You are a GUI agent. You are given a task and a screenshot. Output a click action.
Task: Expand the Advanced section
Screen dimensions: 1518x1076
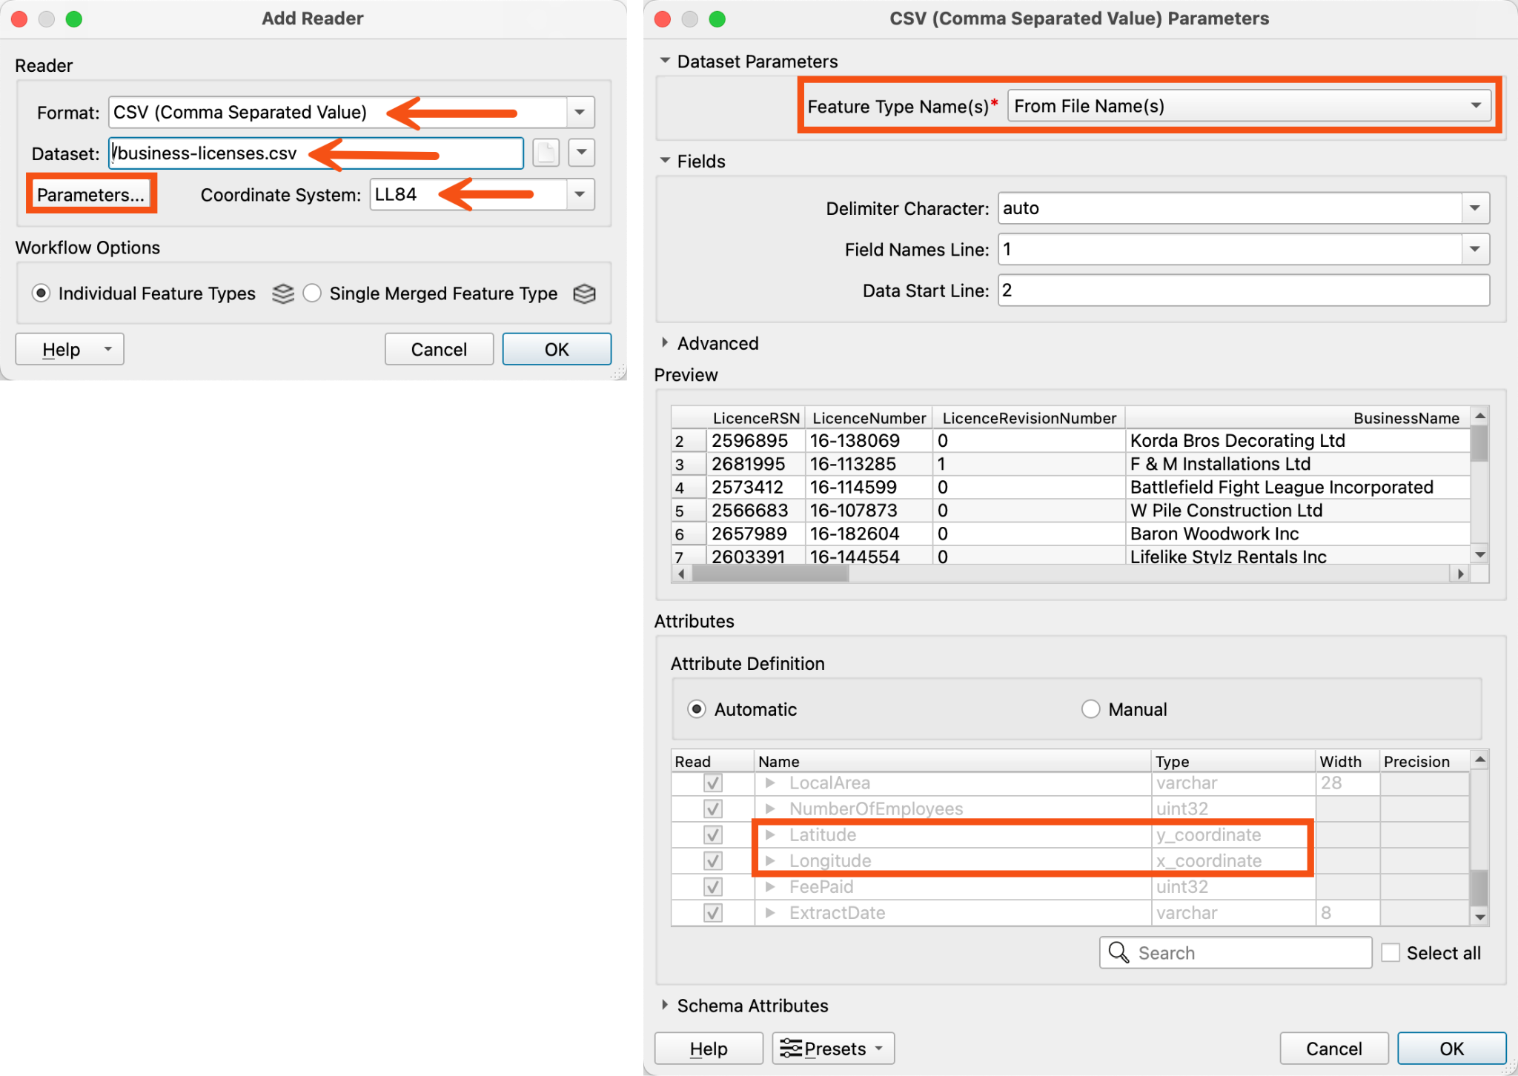(665, 343)
